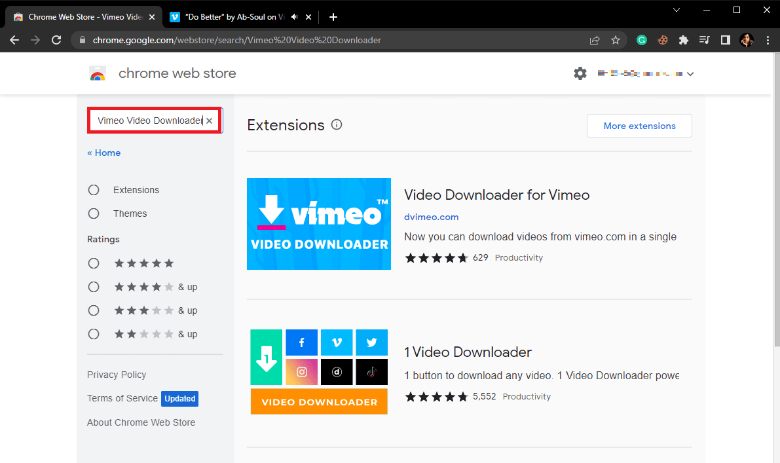The height and width of the screenshot is (463, 780).
Task: Click the Vimeo Video Downloader thumbnail
Action: point(319,224)
